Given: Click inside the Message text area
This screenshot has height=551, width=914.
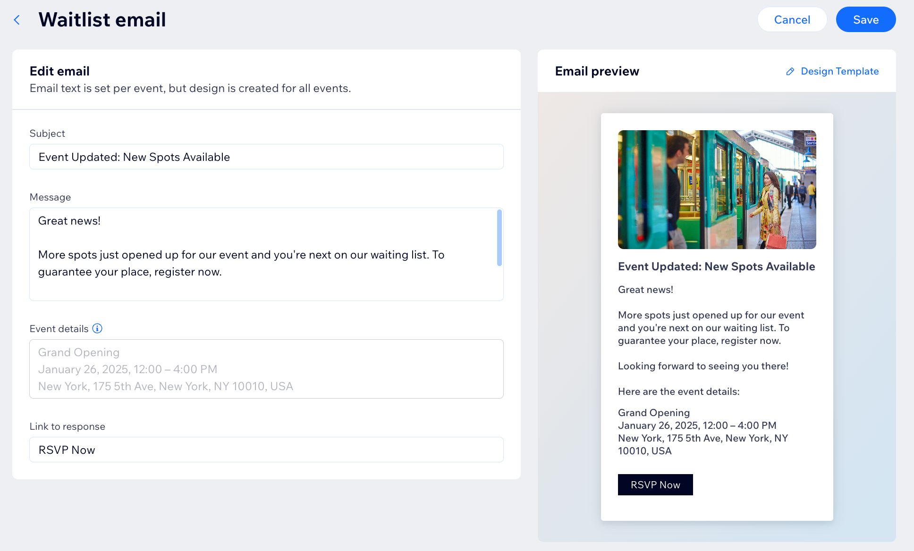Looking at the screenshot, I should 266,254.
